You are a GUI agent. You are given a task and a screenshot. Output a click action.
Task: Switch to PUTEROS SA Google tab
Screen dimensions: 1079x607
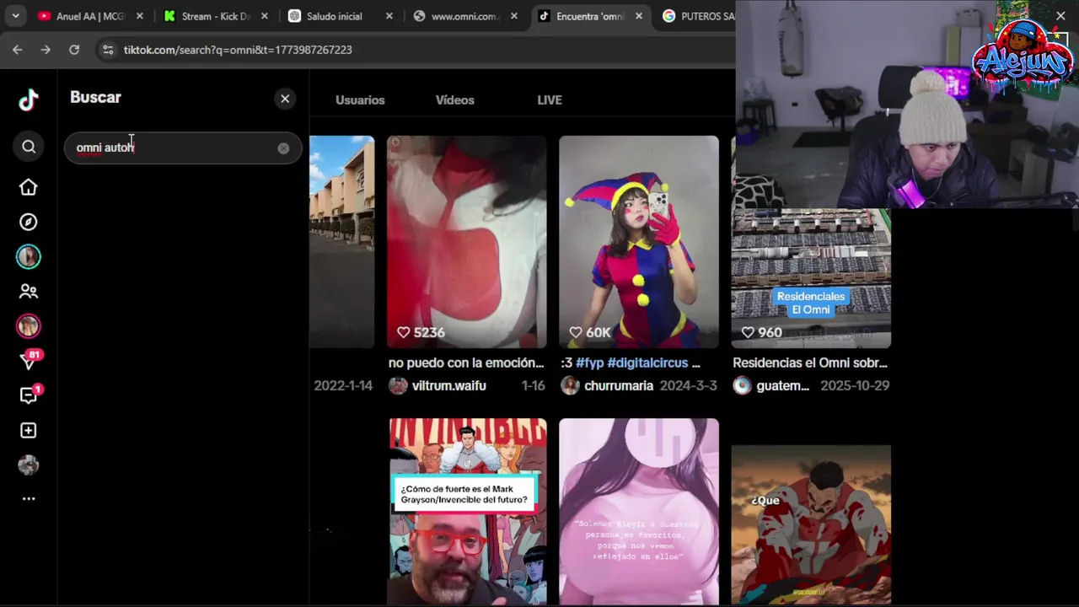click(x=698, y=16)
